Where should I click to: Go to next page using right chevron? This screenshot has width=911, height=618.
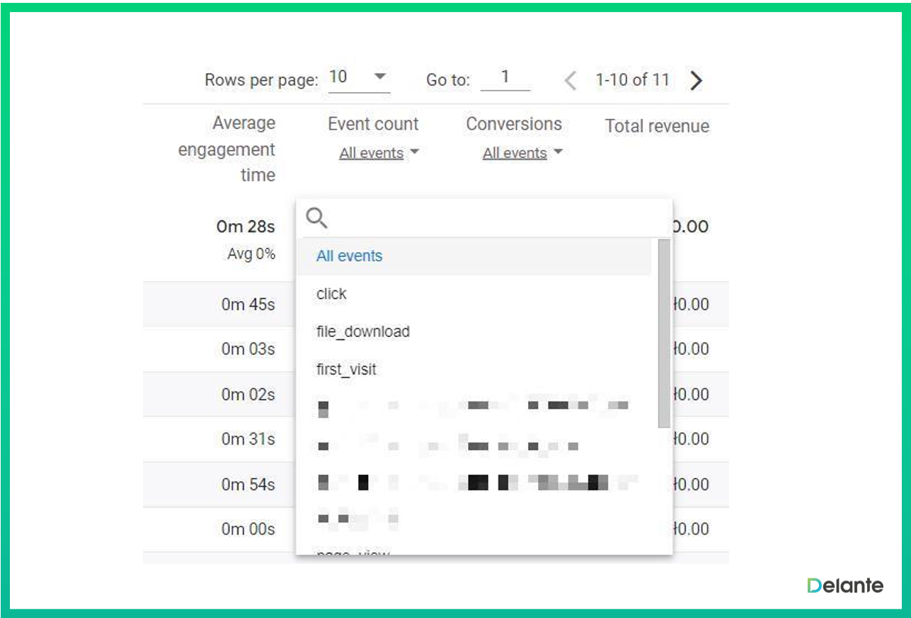coord(696,81)
